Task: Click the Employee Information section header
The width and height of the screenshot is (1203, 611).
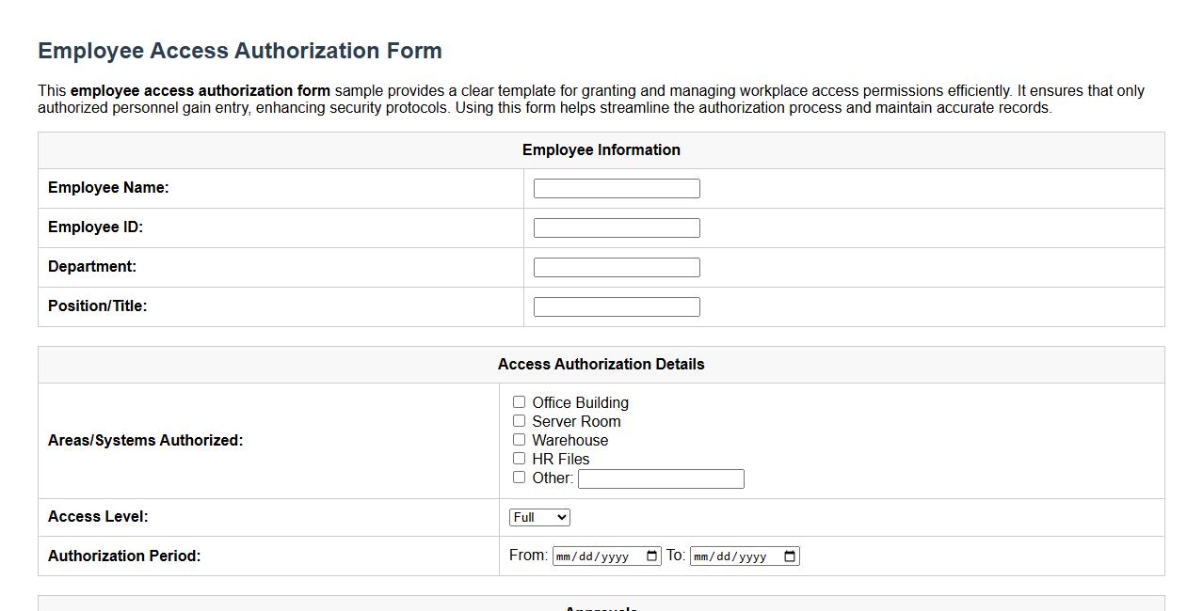Action: (601, 149)
